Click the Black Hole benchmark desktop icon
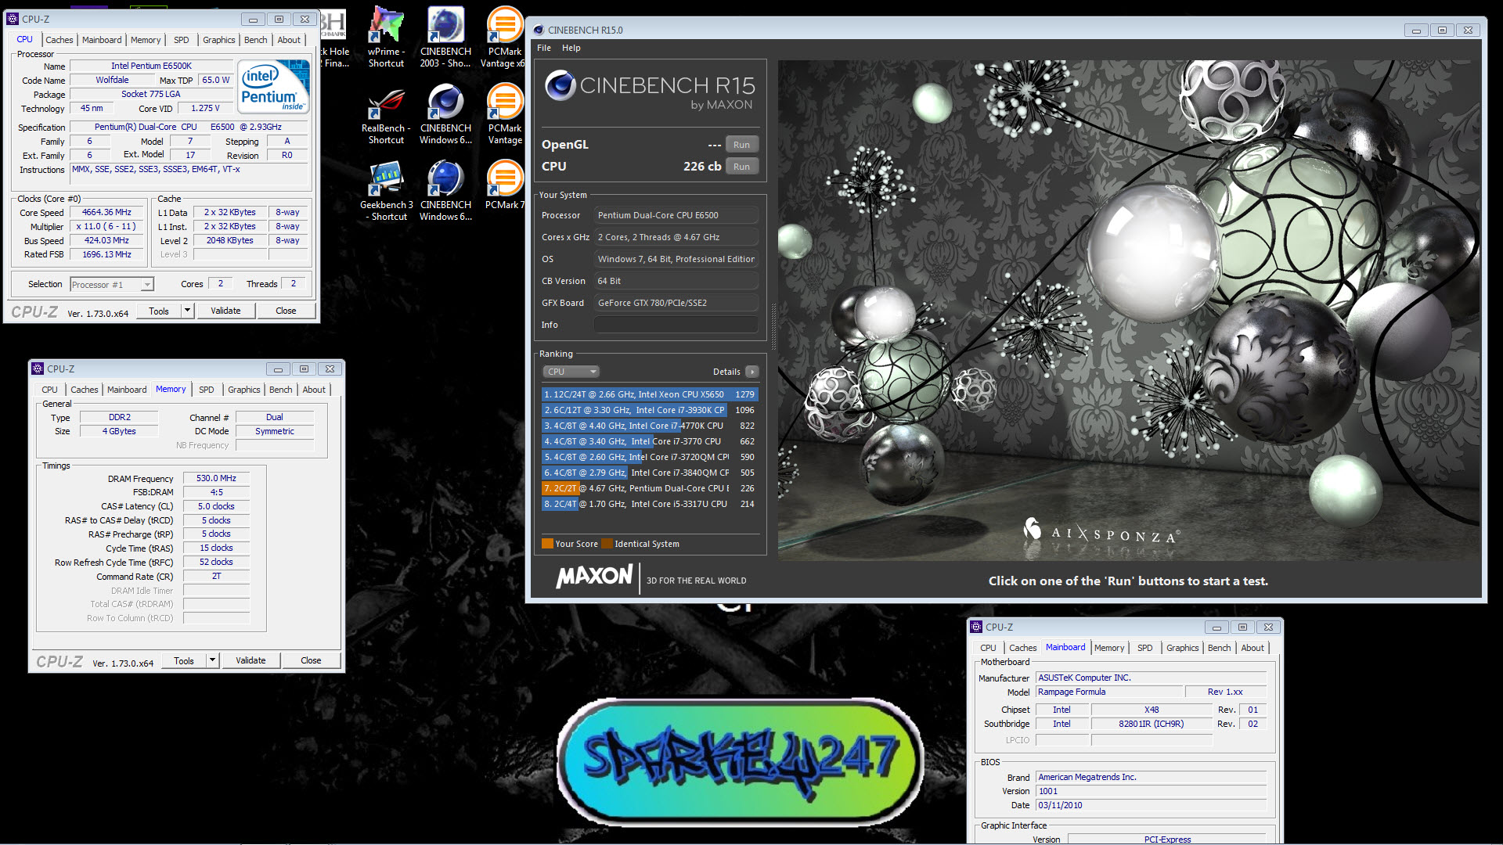1503x845 pixels. coord(334,39)
